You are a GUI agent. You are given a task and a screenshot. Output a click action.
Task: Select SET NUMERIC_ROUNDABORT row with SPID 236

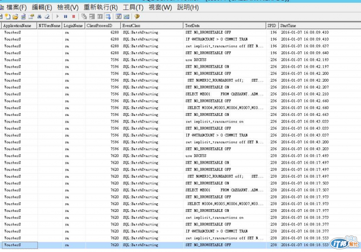tap(180, 81)
